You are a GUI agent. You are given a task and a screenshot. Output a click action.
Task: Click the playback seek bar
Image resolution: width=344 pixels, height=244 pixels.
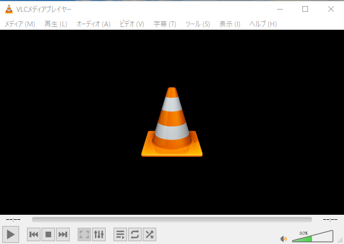171,219
